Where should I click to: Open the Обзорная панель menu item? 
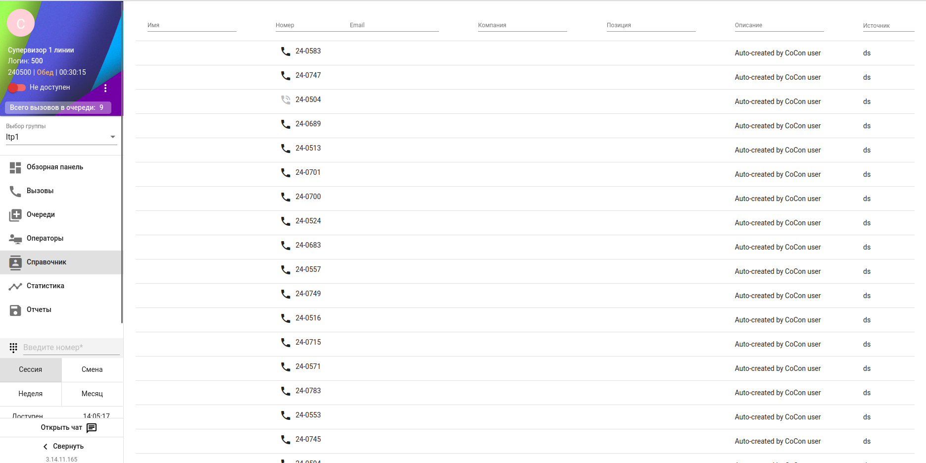point(54,167)
